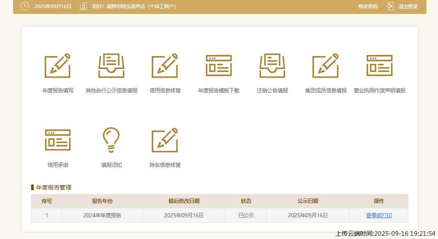Open the 注销公告填报 tray icon
Viewport: 438px width, 239px height.
[272, 65]
